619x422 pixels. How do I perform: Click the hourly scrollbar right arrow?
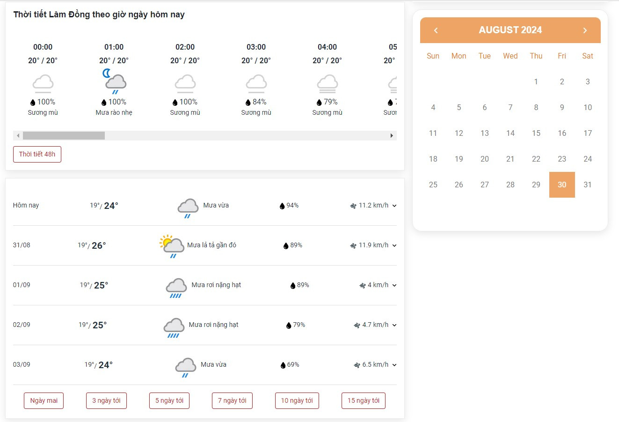392,136
